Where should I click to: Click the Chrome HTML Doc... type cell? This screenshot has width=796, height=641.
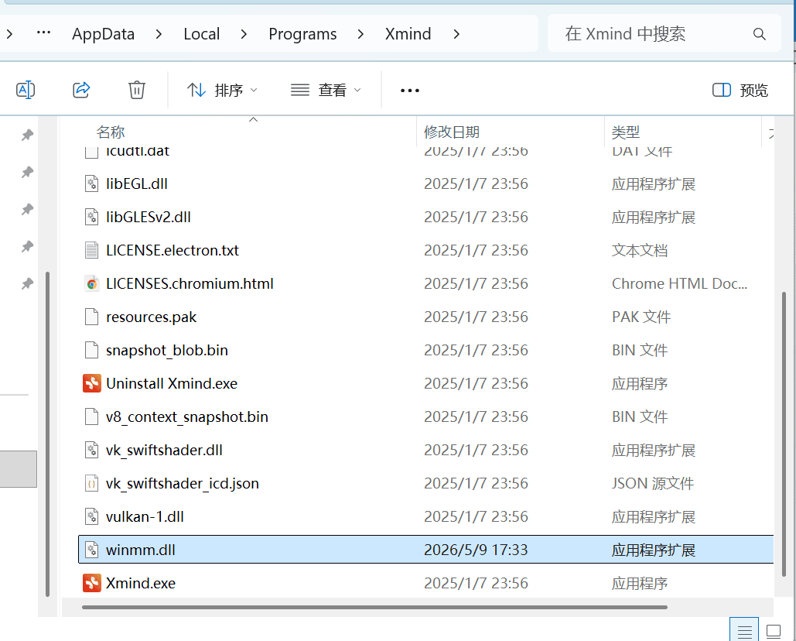[679, 283]
